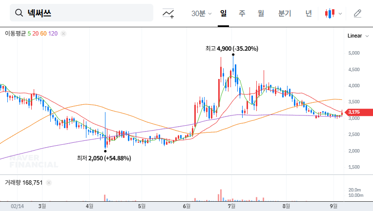Click the search magnifier icon
373x211 pixels.
[19, 13]
